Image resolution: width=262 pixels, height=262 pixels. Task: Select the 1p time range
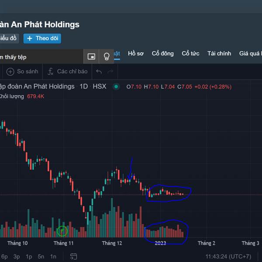[29, 256]
